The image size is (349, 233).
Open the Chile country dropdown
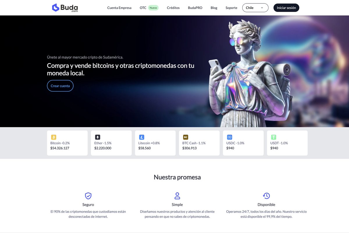[x=255, y=8]
